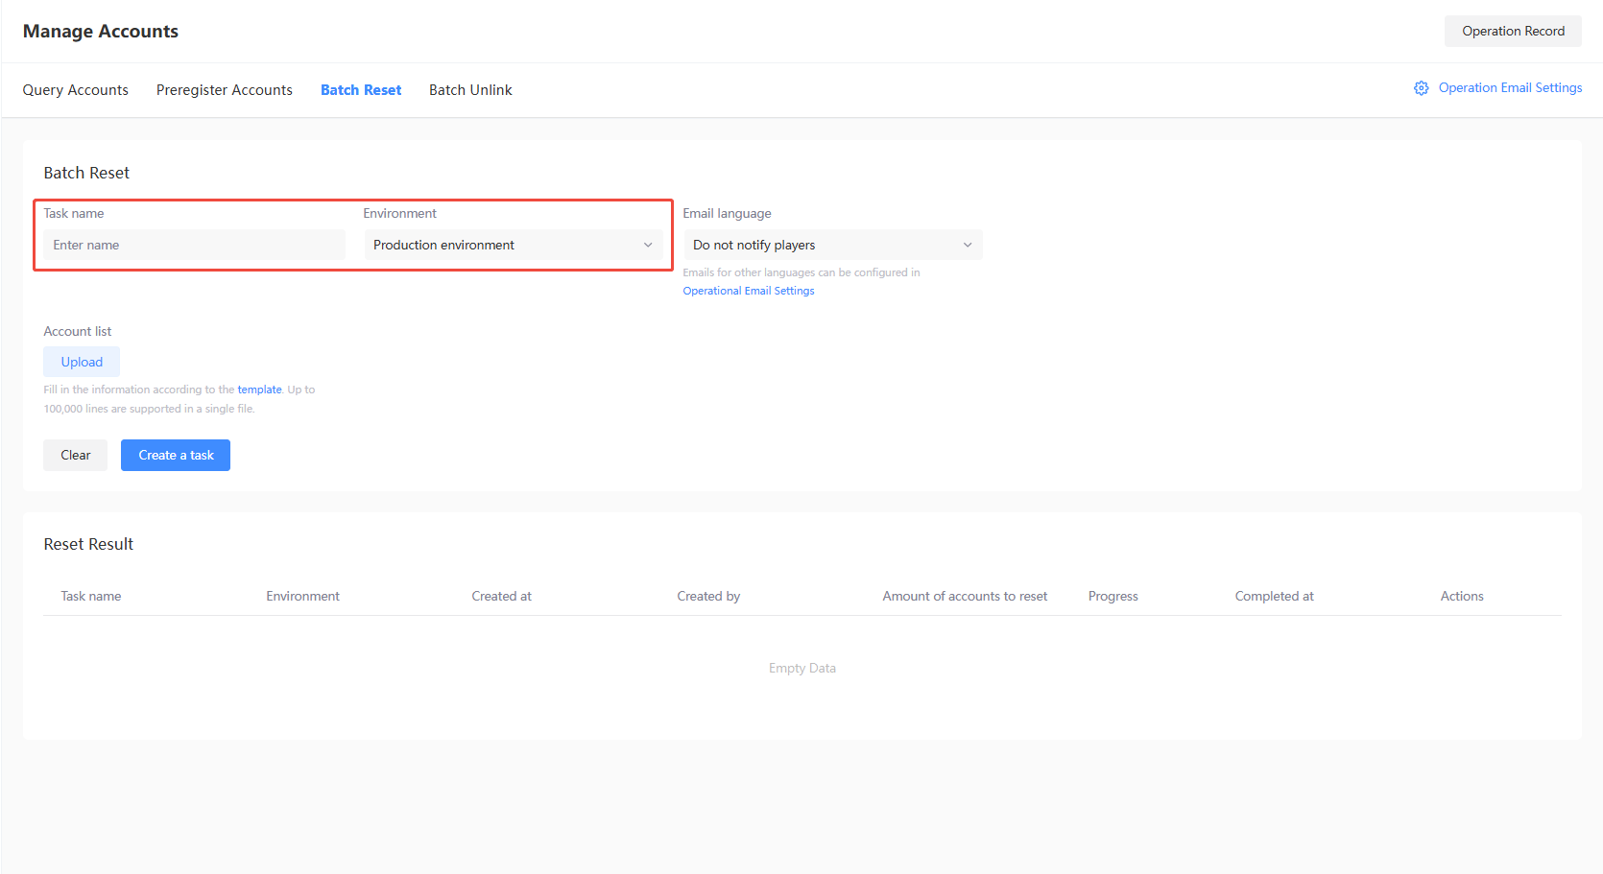Click the Completed at column header
Image resolution: width=1603 pixels, height=874 pixels.
1274,596
